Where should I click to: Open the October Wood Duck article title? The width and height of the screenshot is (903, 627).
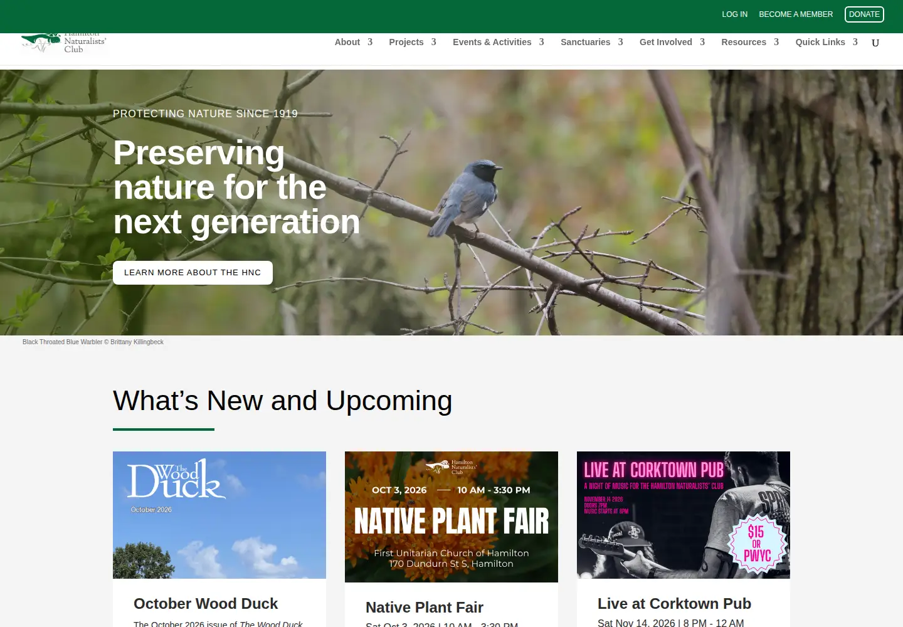point(206,604)
